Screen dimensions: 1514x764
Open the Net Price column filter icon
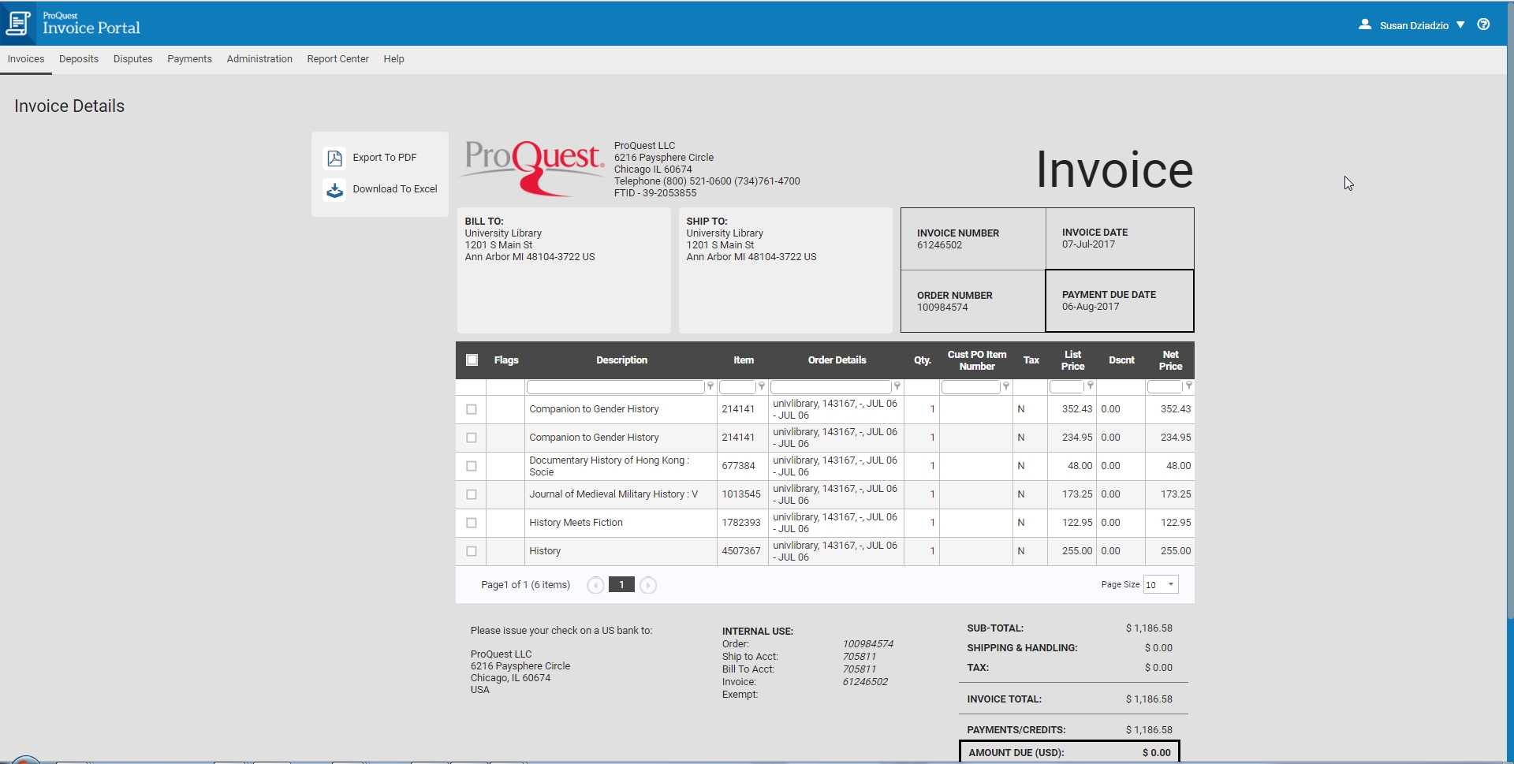click(1188, 386)
